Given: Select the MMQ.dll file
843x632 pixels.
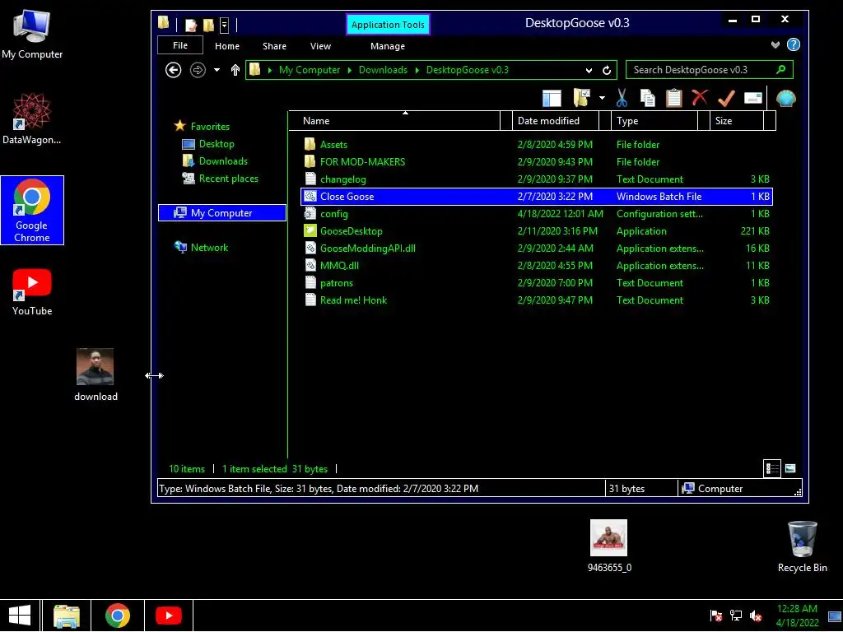Looking at the screenshot, I should pos(537,266).
